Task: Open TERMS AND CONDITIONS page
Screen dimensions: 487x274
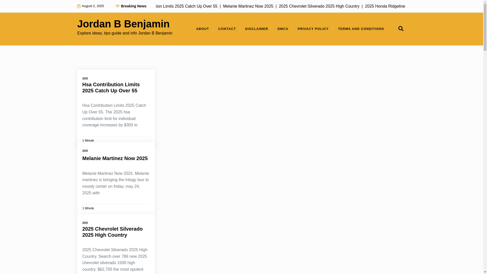Action: (x=361, y=29)
